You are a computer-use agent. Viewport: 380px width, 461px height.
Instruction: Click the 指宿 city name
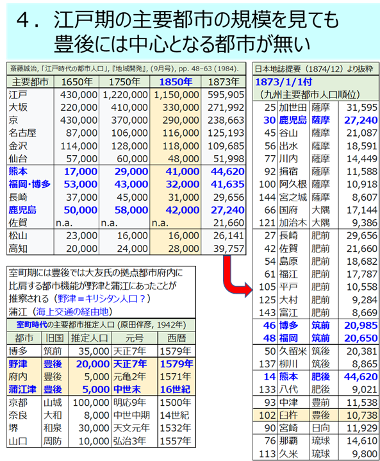288,171
